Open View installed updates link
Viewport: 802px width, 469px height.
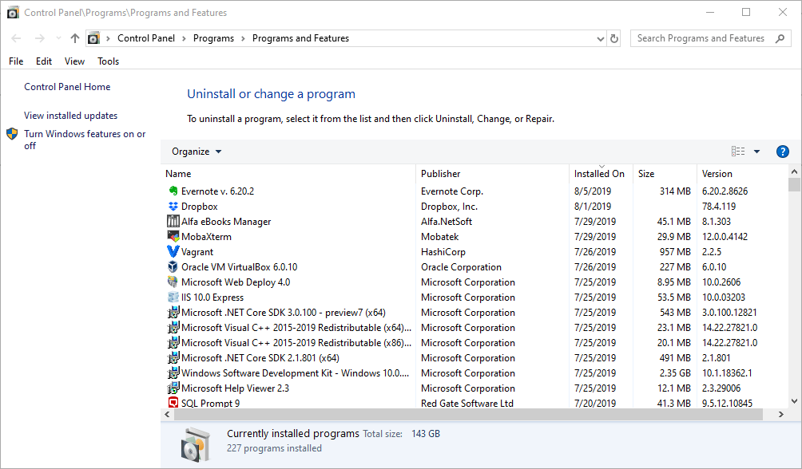click(x=70, y=116)
